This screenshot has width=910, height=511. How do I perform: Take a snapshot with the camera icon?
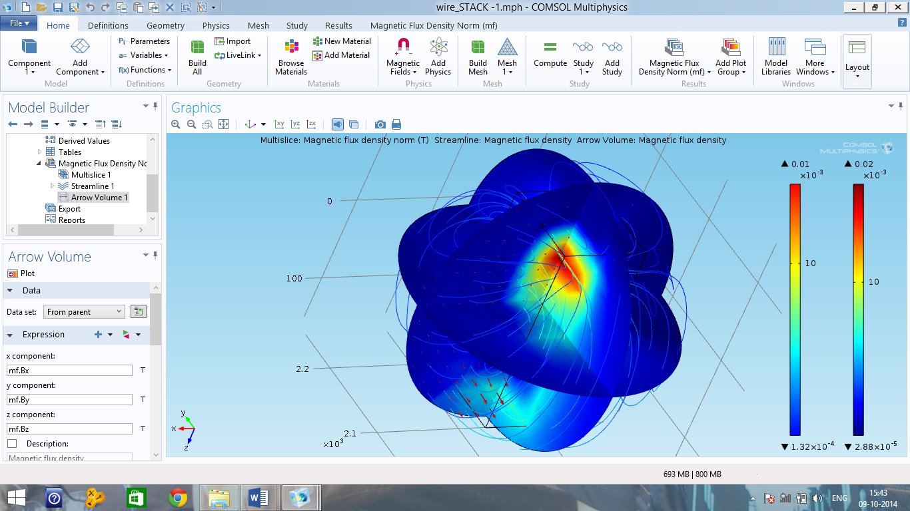[380, 124]
